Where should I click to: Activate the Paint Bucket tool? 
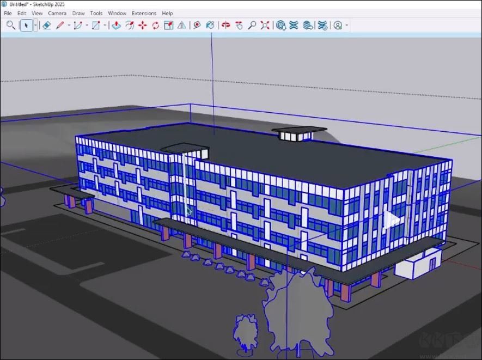[x=210, y=25]
